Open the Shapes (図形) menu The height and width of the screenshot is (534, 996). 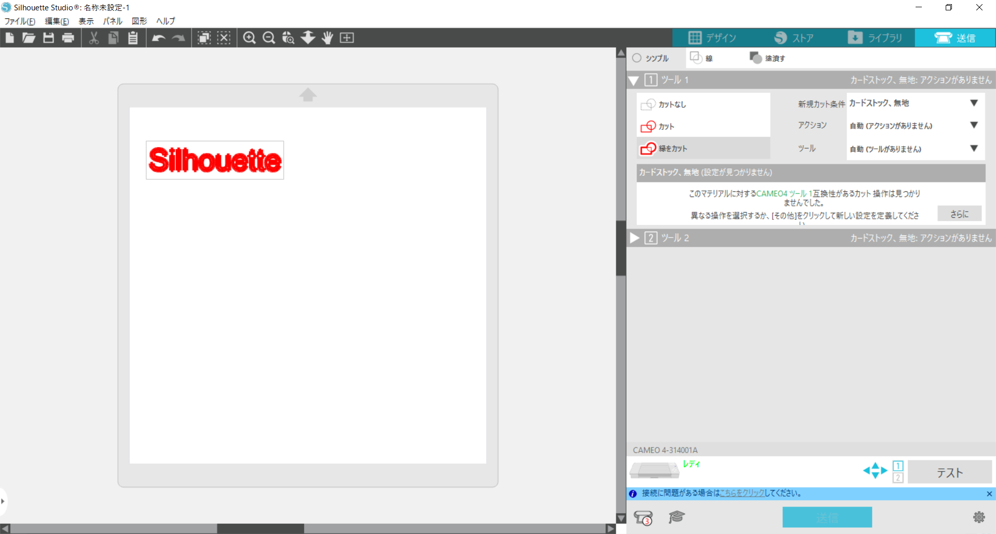(139, 21)
